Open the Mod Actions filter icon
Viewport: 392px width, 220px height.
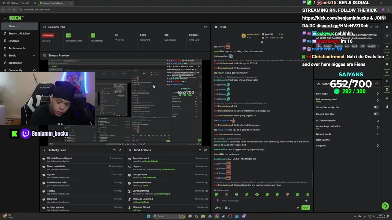[x=200, y=150]
